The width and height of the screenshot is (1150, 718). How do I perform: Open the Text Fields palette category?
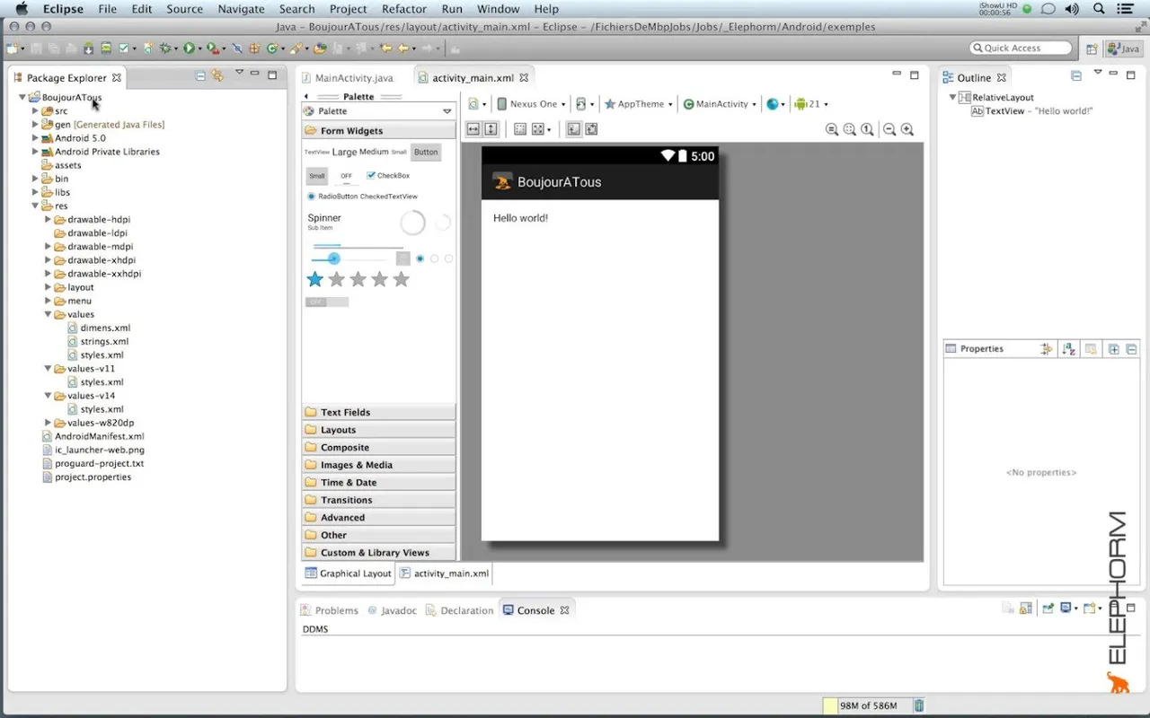pyautogui.click(x=379, y=412)
